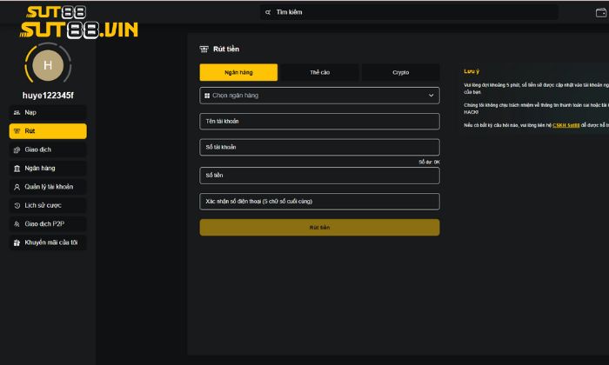Screen dimensions: 609x365
Task: Switch to the Crypto tab
Action: (400, 72)
